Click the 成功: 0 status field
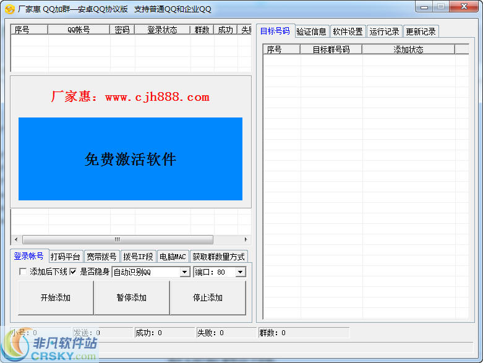 [x=165, y=333]
